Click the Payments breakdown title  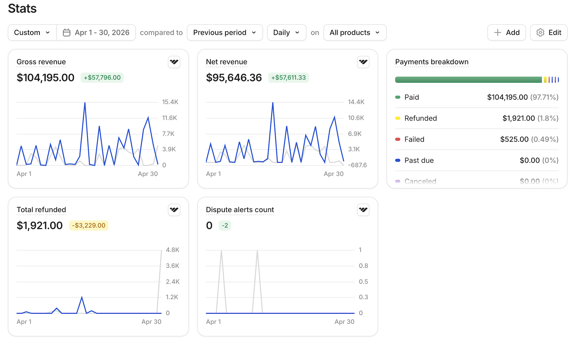pyautogui.click(x=432, y=62)
